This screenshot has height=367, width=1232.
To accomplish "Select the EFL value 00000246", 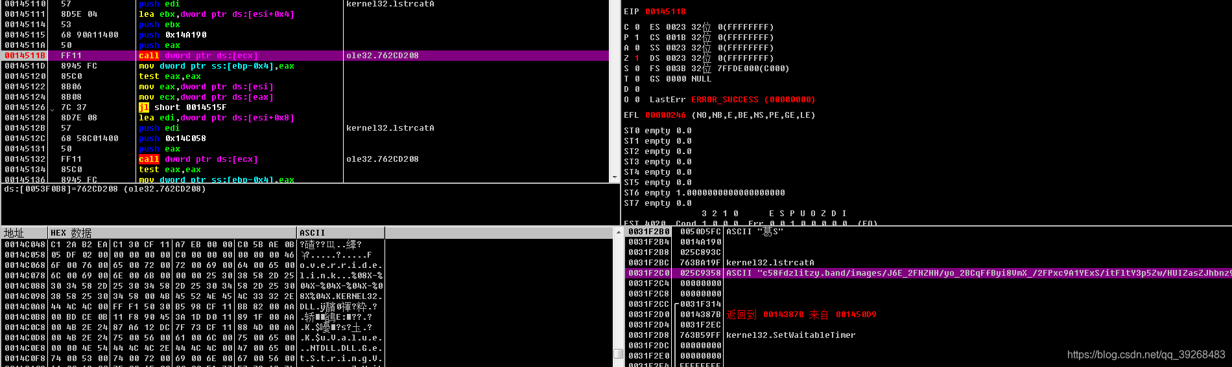I will click(665, 115).
